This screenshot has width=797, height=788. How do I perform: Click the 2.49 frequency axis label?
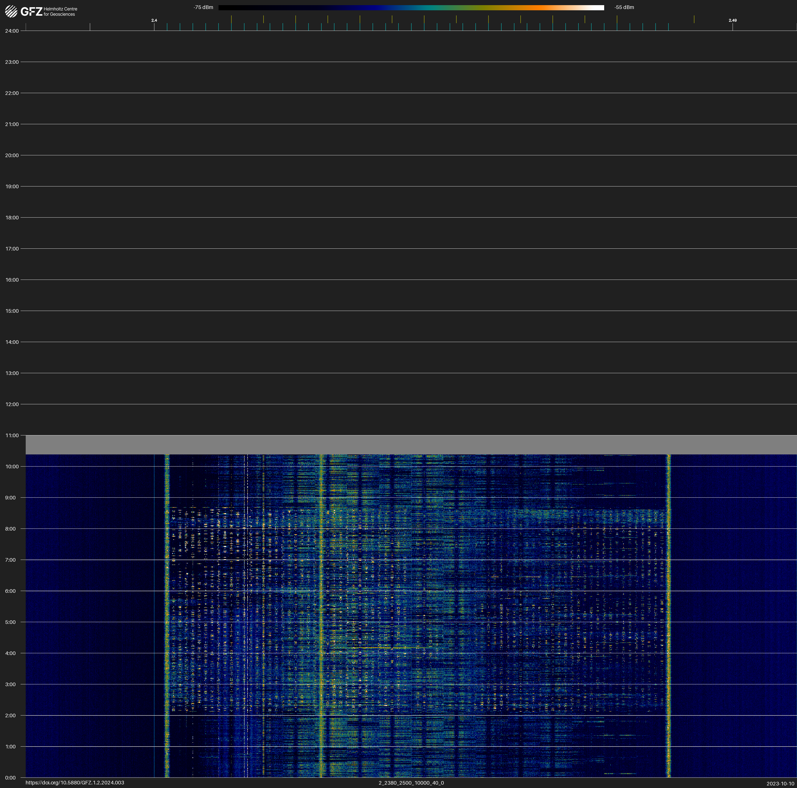[x=732, y=20]
